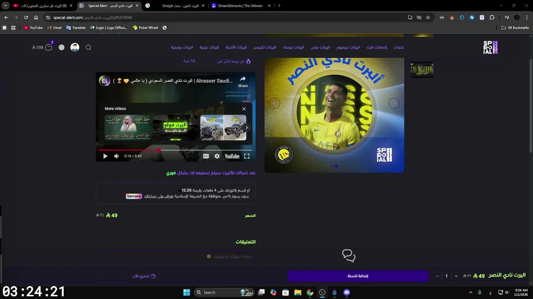This screenshot has height=299, width=533.
Task: Open Chrome three-dot menu
Action: 526,17
